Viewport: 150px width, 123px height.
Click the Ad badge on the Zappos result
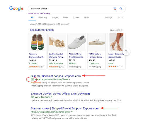click(33, 80)
